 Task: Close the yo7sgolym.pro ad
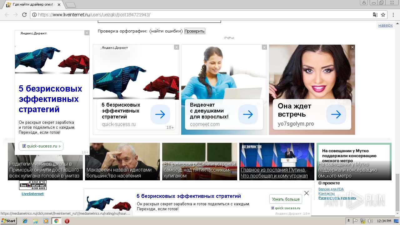pos(352,47)
